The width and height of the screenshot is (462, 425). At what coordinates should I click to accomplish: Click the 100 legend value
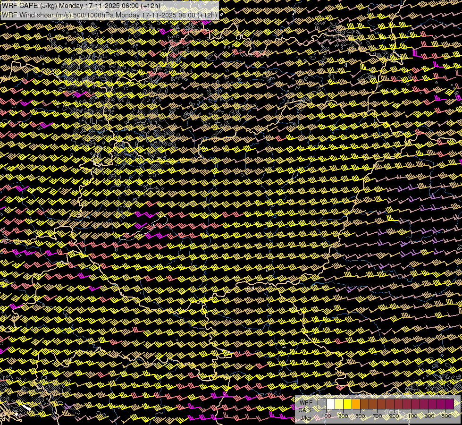(x=326, y=416)
